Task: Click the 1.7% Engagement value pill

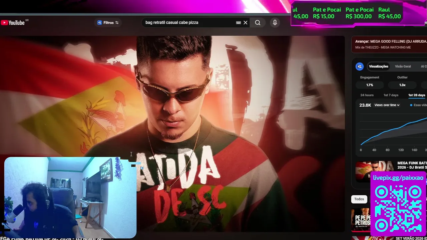Action: click(370, 85)
